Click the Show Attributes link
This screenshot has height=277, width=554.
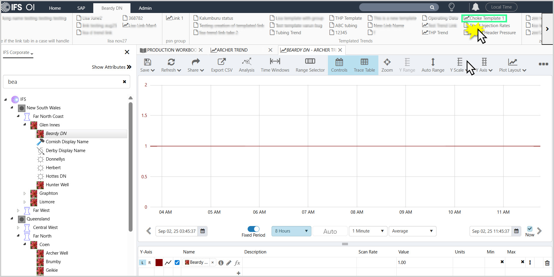click(111, 67)
